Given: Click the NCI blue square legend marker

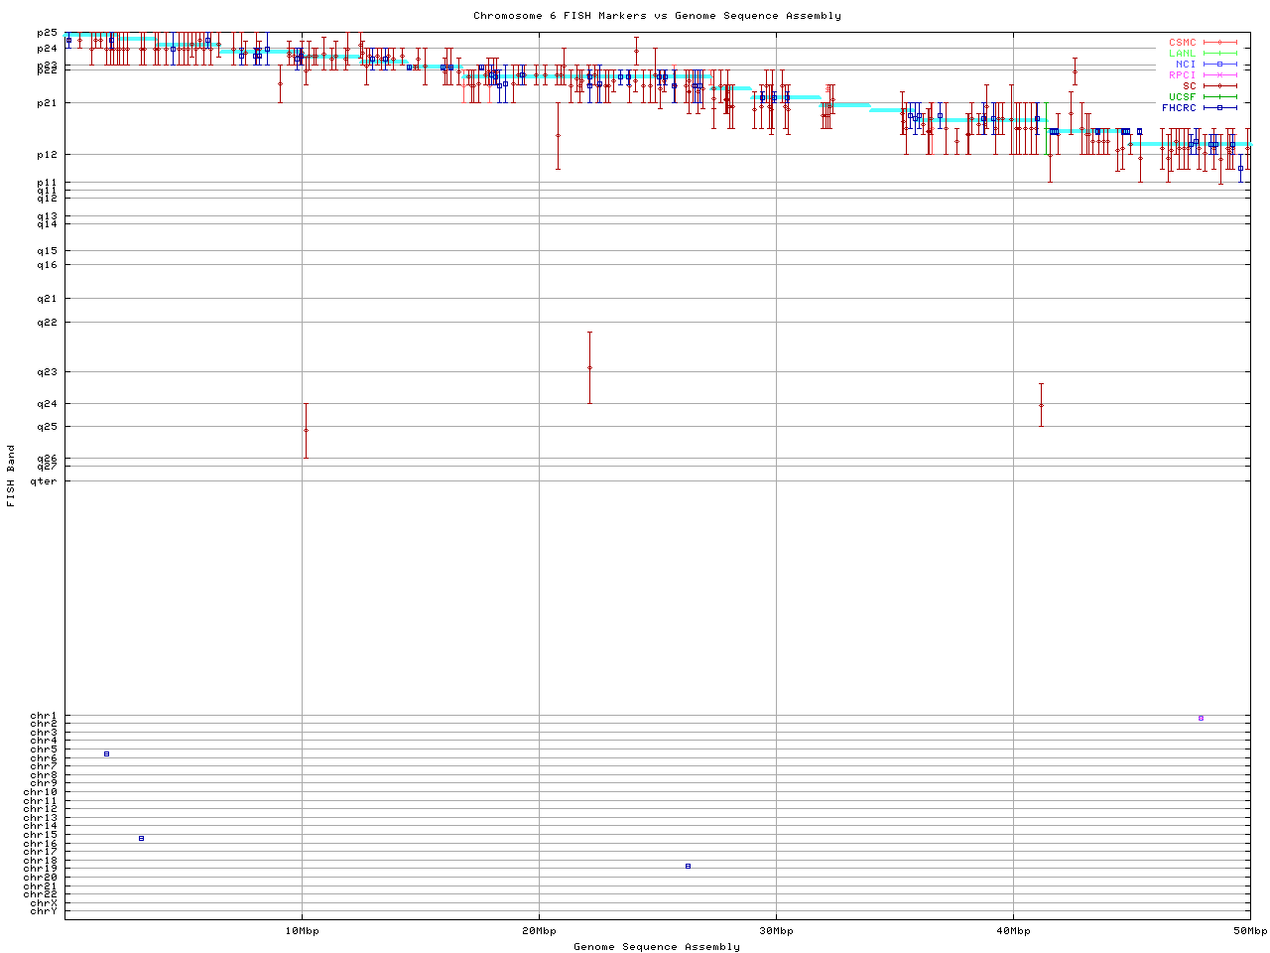Looking at the screenshot, I should coord(1219,65).
